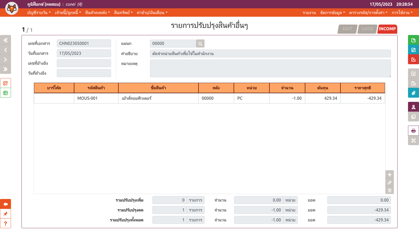The width and height of the screenshot is (419, 235).
Task: Open attachments with the paperclip icon
Action: pyautogui.click(x=413, y=93)
